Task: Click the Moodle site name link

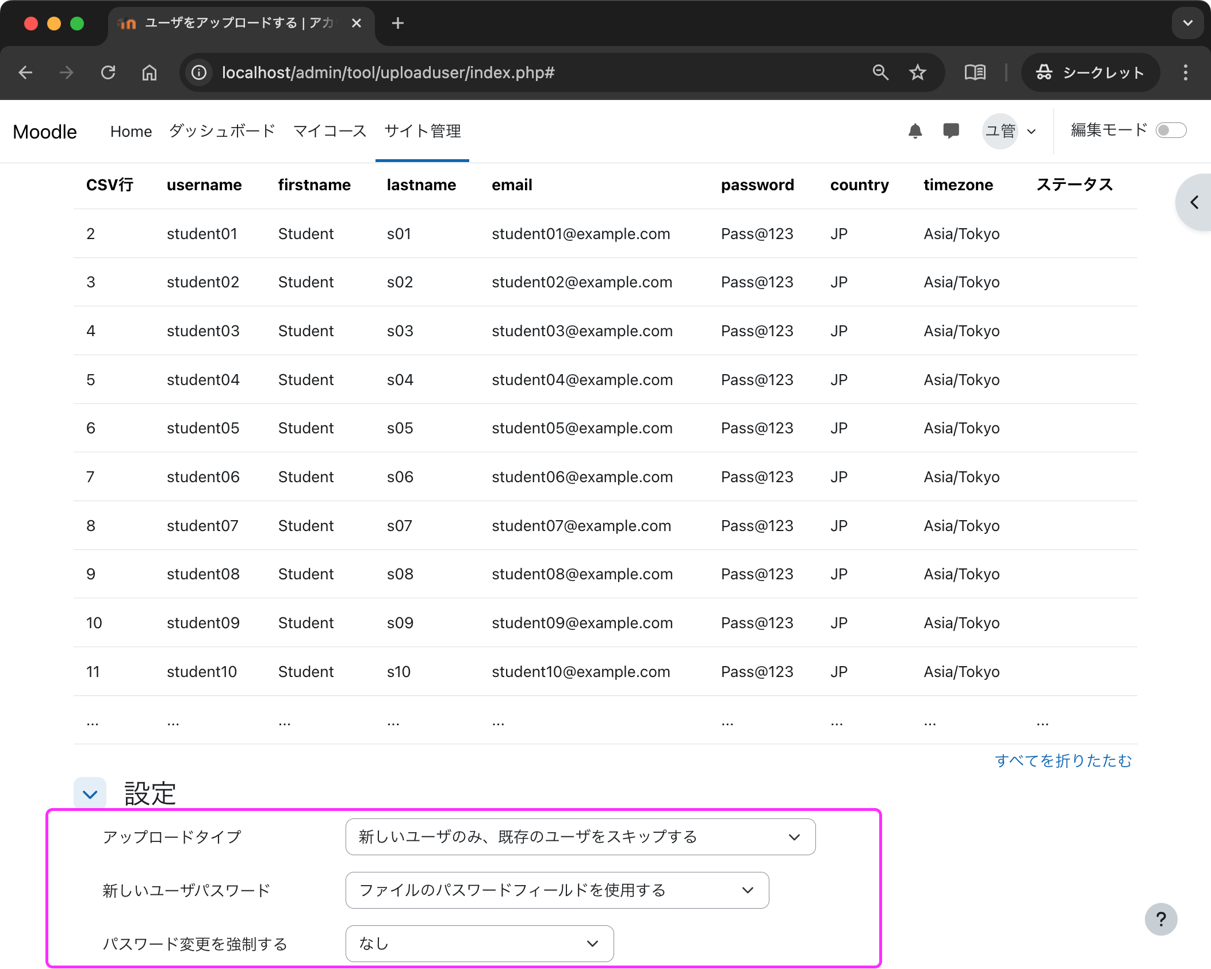Action: [x=45, y=132]
